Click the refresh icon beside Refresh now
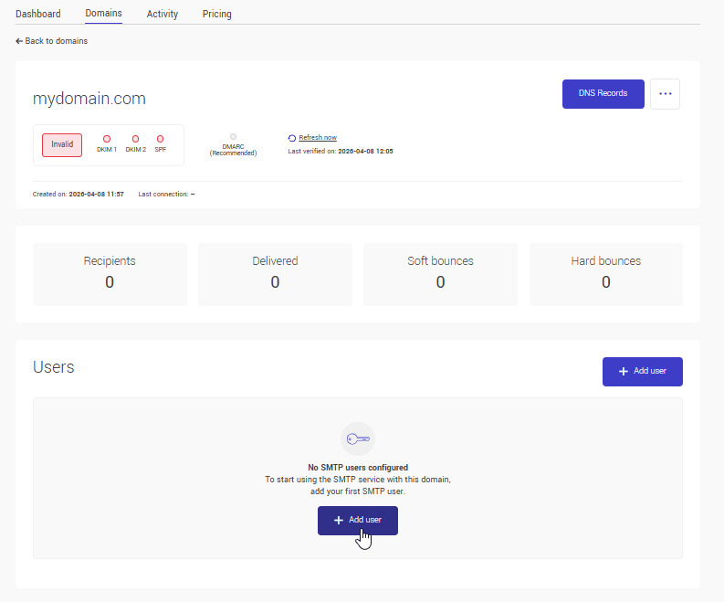This screenshot has height=602, width=724. click(x=292, y=138)
